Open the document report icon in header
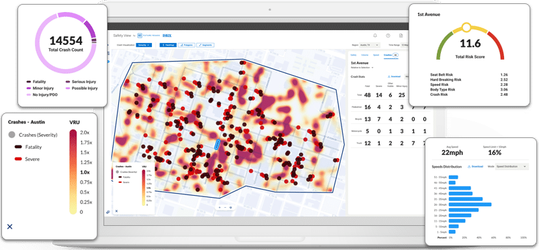This screenshot has width=539, height=250. pos(401,36)
